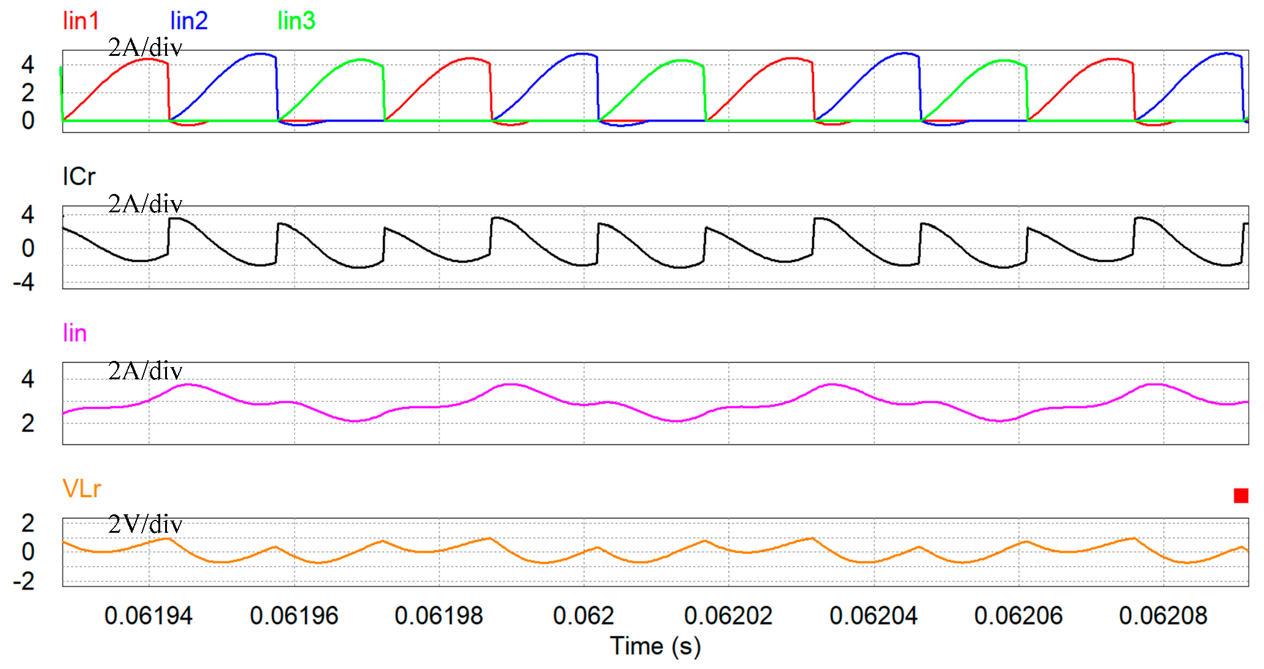The height and width of the screenshot is (669, 1264).
Task: Click the 0.062 time axis tick label
Action: point(583,616)
